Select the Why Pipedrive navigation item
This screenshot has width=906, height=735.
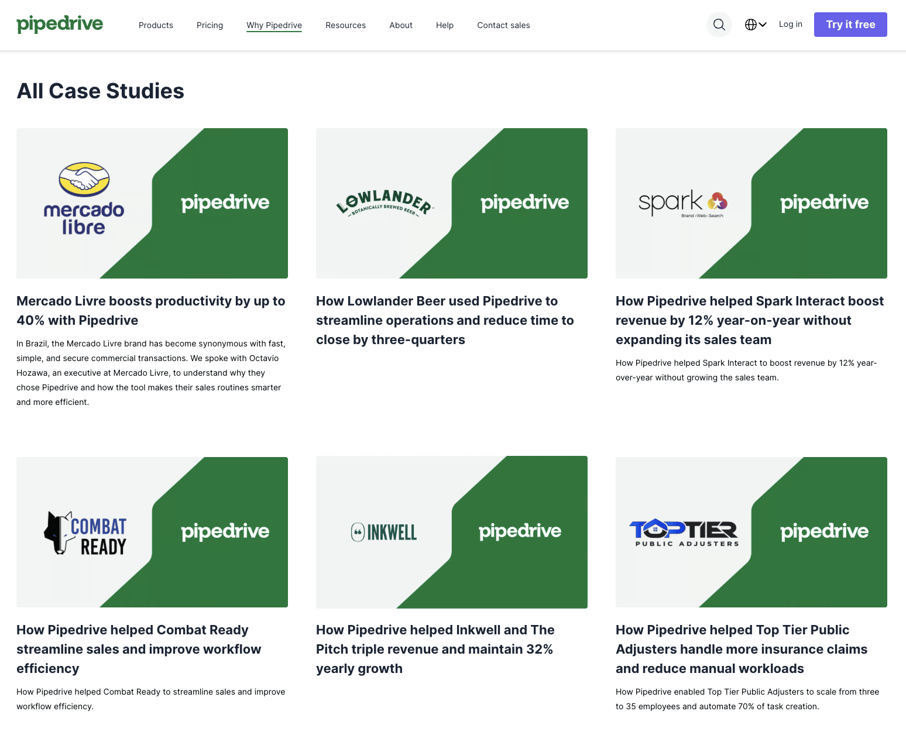(x=274, y=25)
